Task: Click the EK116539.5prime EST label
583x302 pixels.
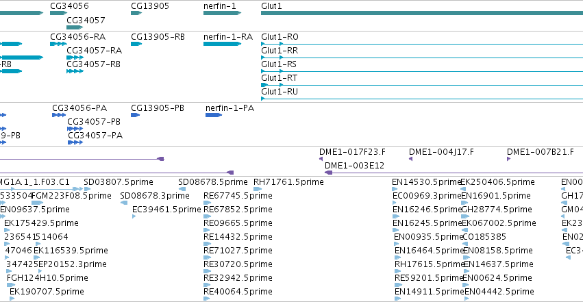Action: point(71,251)
